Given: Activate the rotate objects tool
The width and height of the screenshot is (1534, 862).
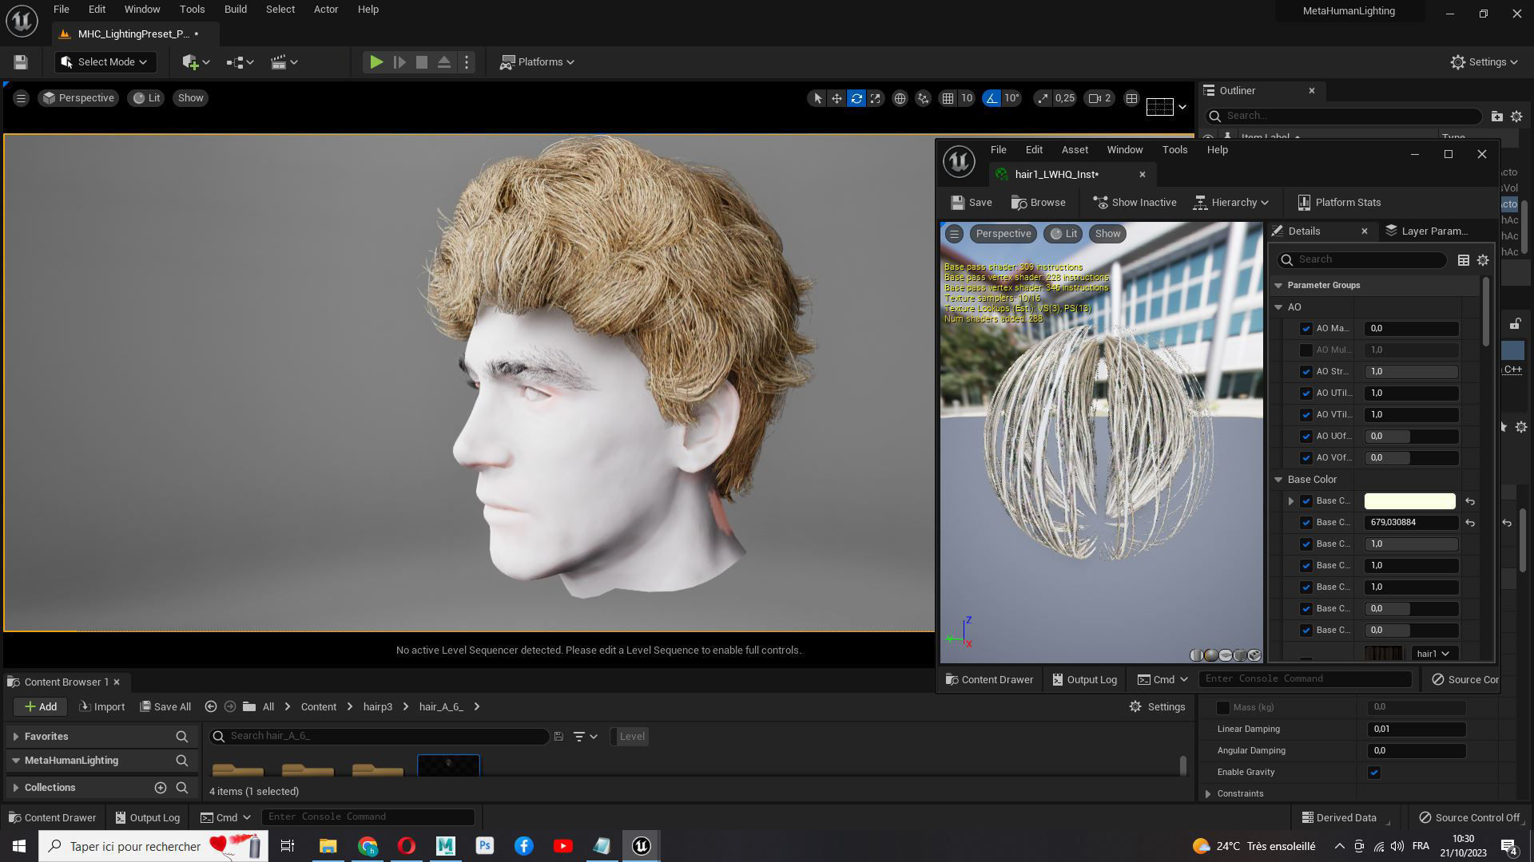Looking at the screenshot, I should [x=856, y=98].
